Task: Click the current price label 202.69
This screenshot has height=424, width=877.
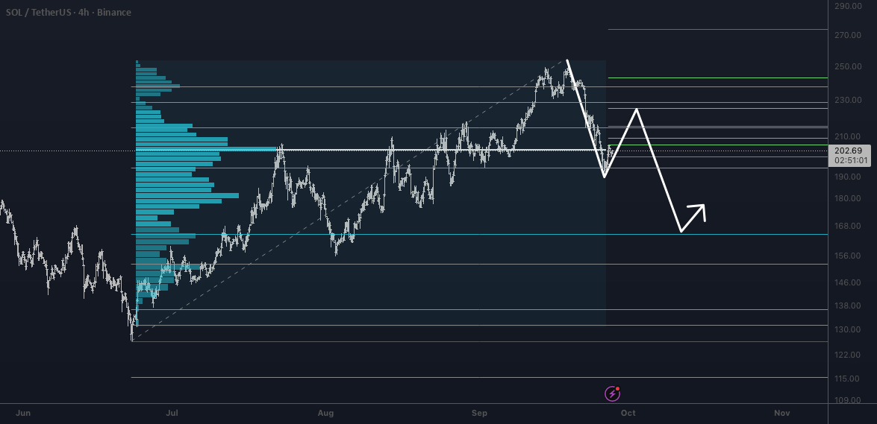Action: 850,151
